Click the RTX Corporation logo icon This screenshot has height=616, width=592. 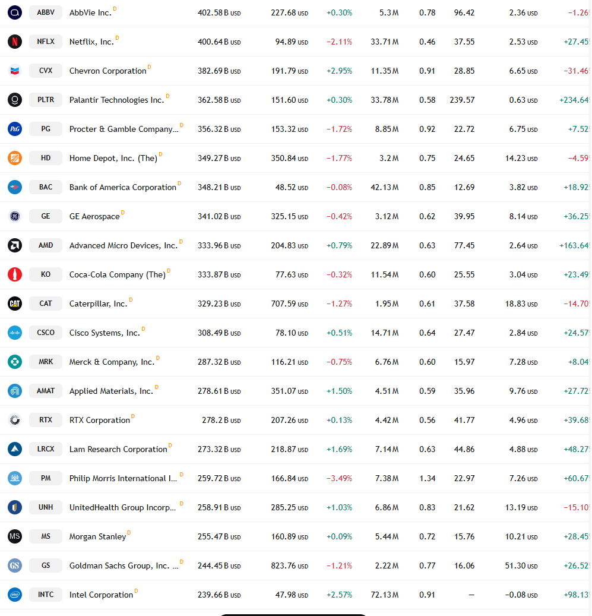pos(15,420)
